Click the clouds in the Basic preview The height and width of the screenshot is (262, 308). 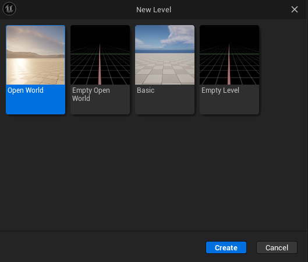(177, 36)
